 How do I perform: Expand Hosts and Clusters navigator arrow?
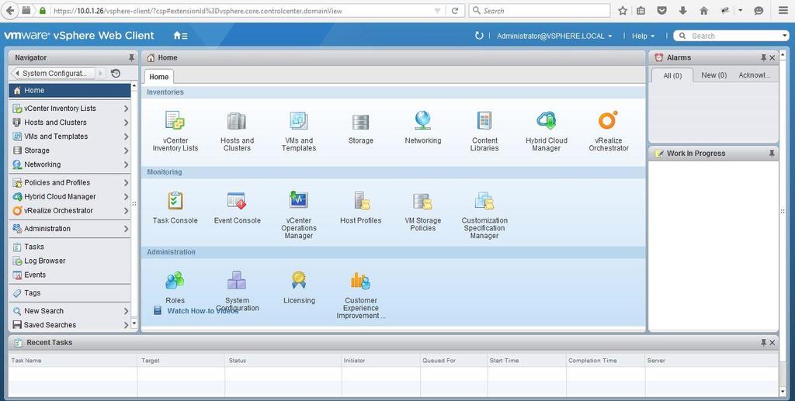(x=127, y=123)
